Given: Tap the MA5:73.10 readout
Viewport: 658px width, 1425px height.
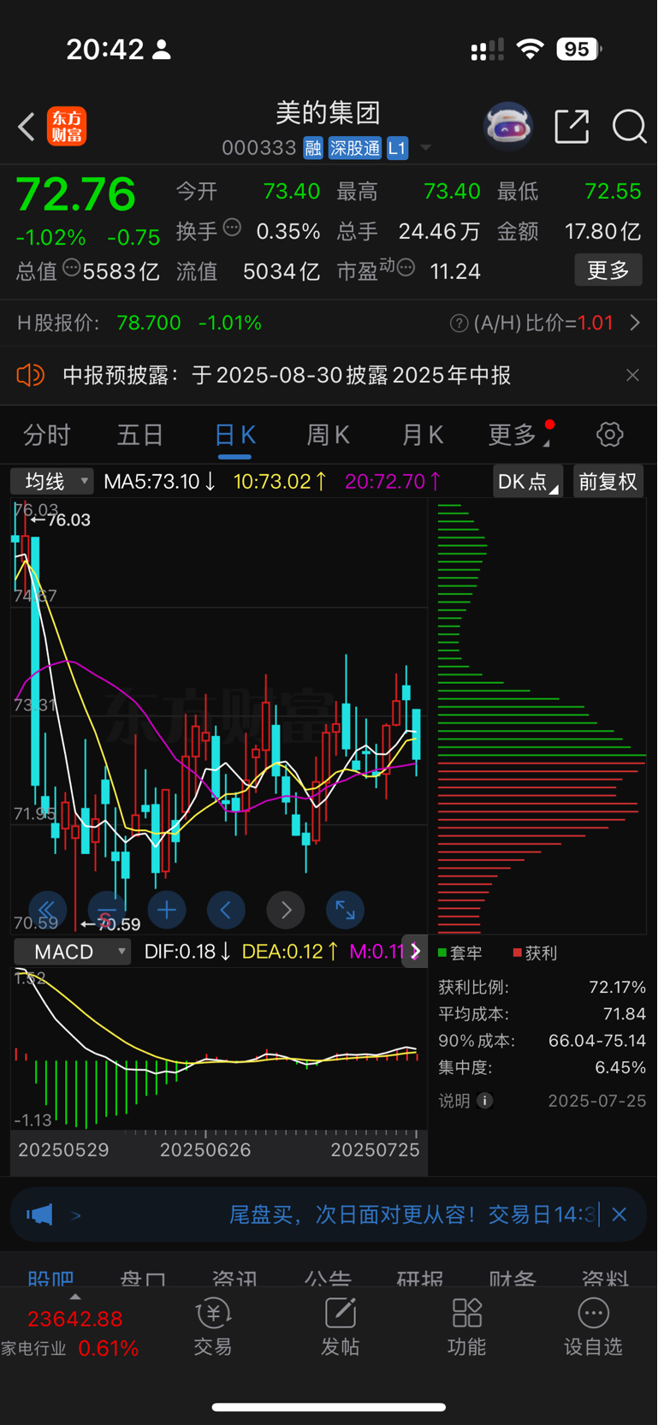Looking at the screenshot, I should click(159, 481).
